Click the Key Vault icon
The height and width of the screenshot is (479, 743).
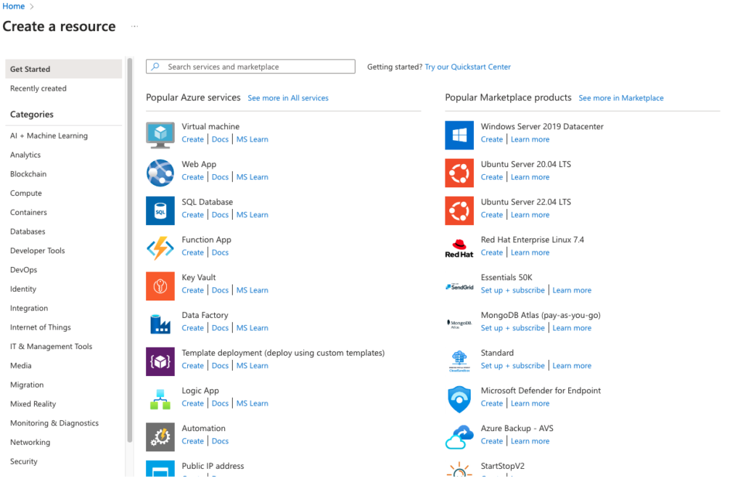click(160, 286)
